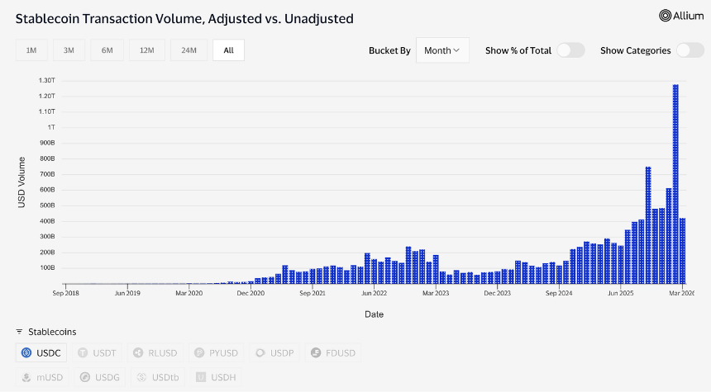
Task: Enable the mUSD stablecoin filter
Action: (x=41, y=377)
